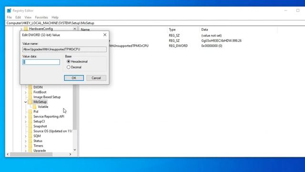Open the Help menu
Viewport: 305px width, 172px height.
click(55, 17)
